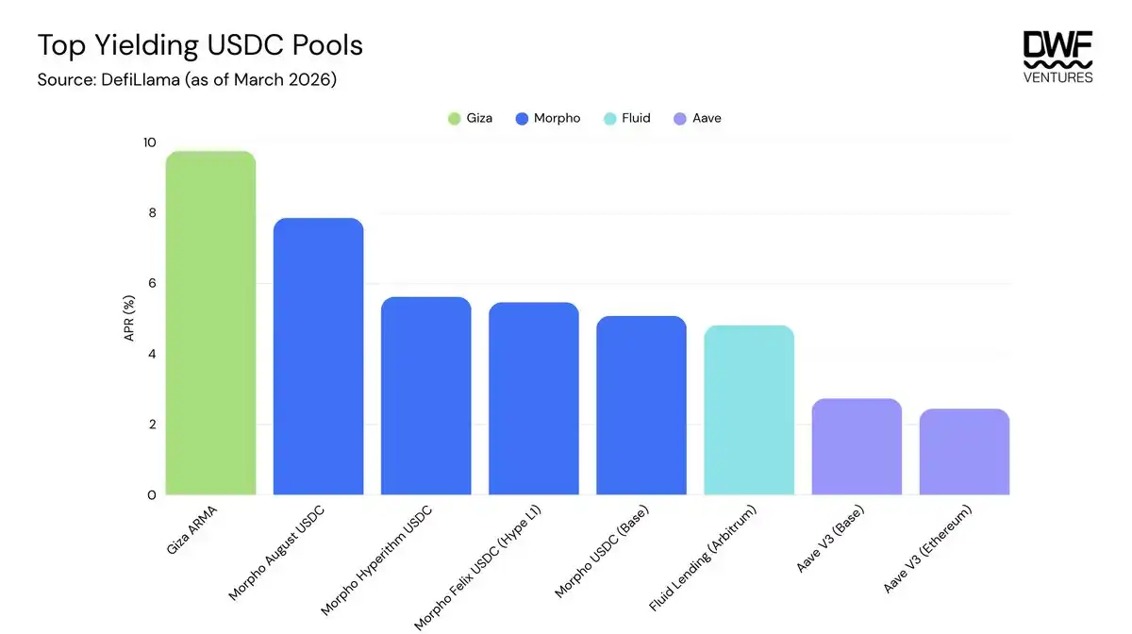
Task: Click the cyan Fluid legend dot
Action: [608, 119]
